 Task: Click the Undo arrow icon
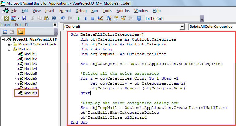63,18
